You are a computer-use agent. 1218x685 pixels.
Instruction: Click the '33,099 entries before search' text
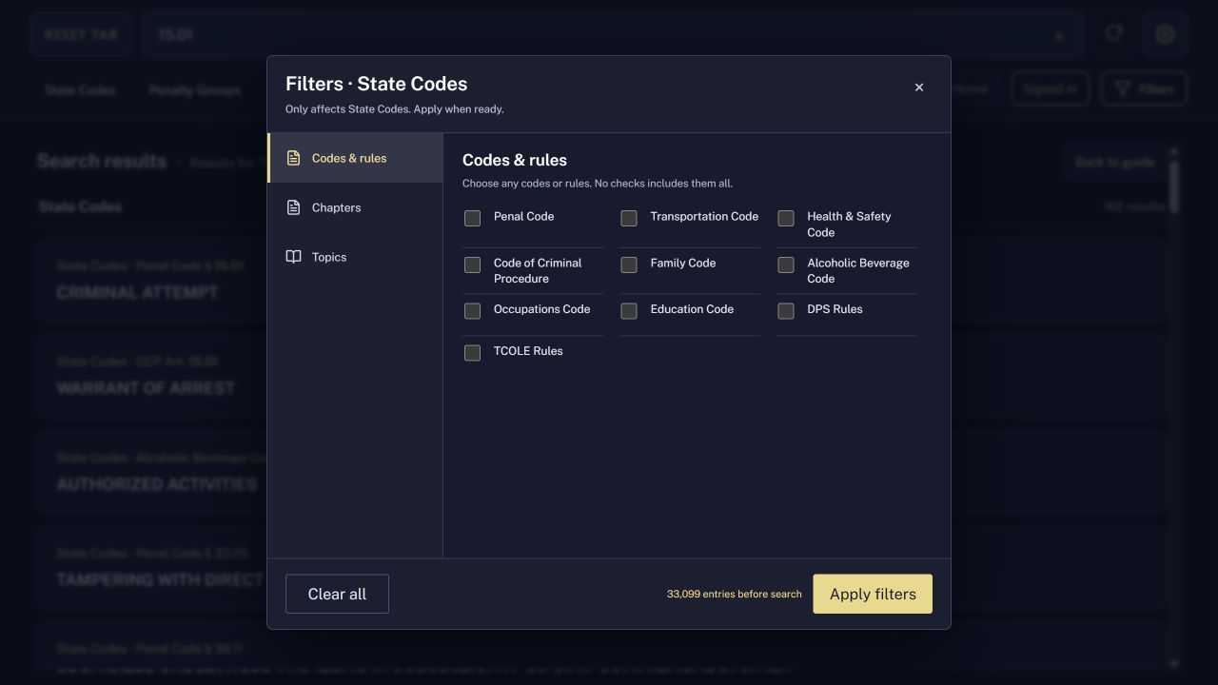pos(735,594)
